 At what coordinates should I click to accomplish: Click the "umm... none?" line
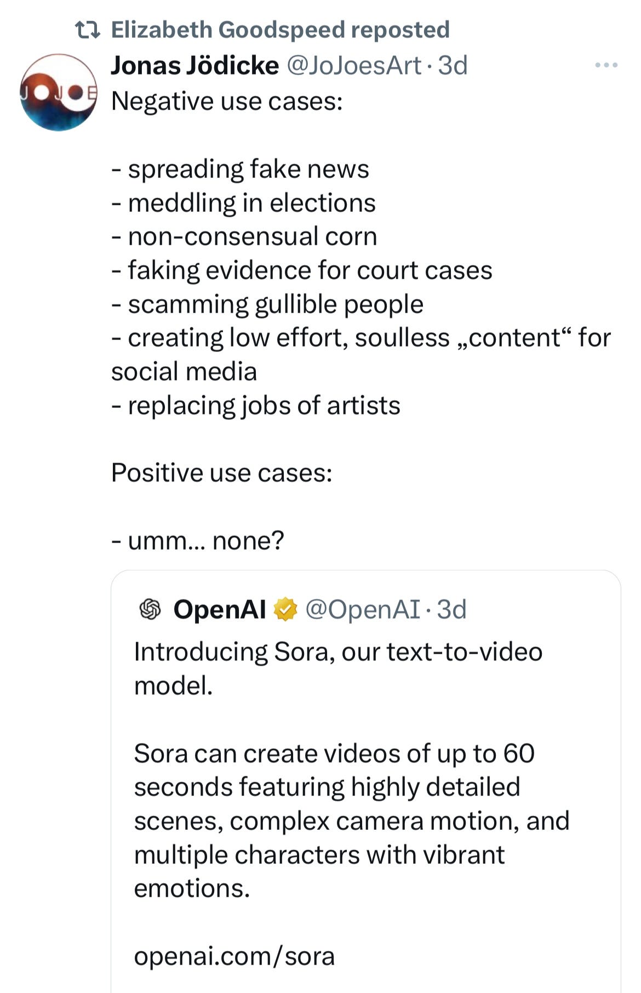[x=198, y=541]
